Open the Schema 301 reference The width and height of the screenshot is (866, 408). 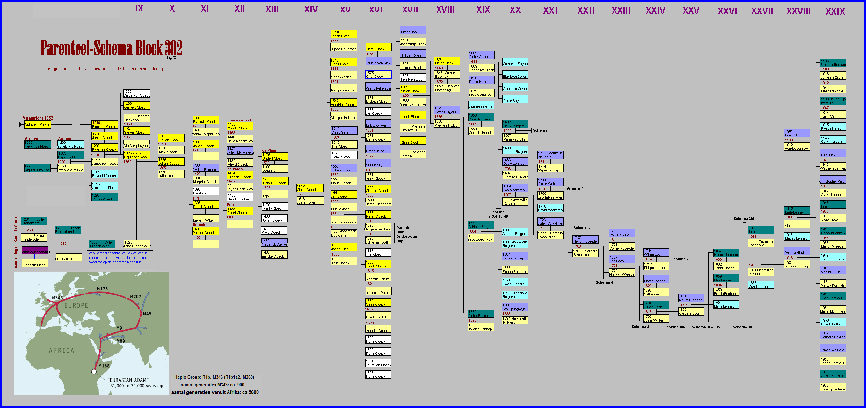coord(744,219)
